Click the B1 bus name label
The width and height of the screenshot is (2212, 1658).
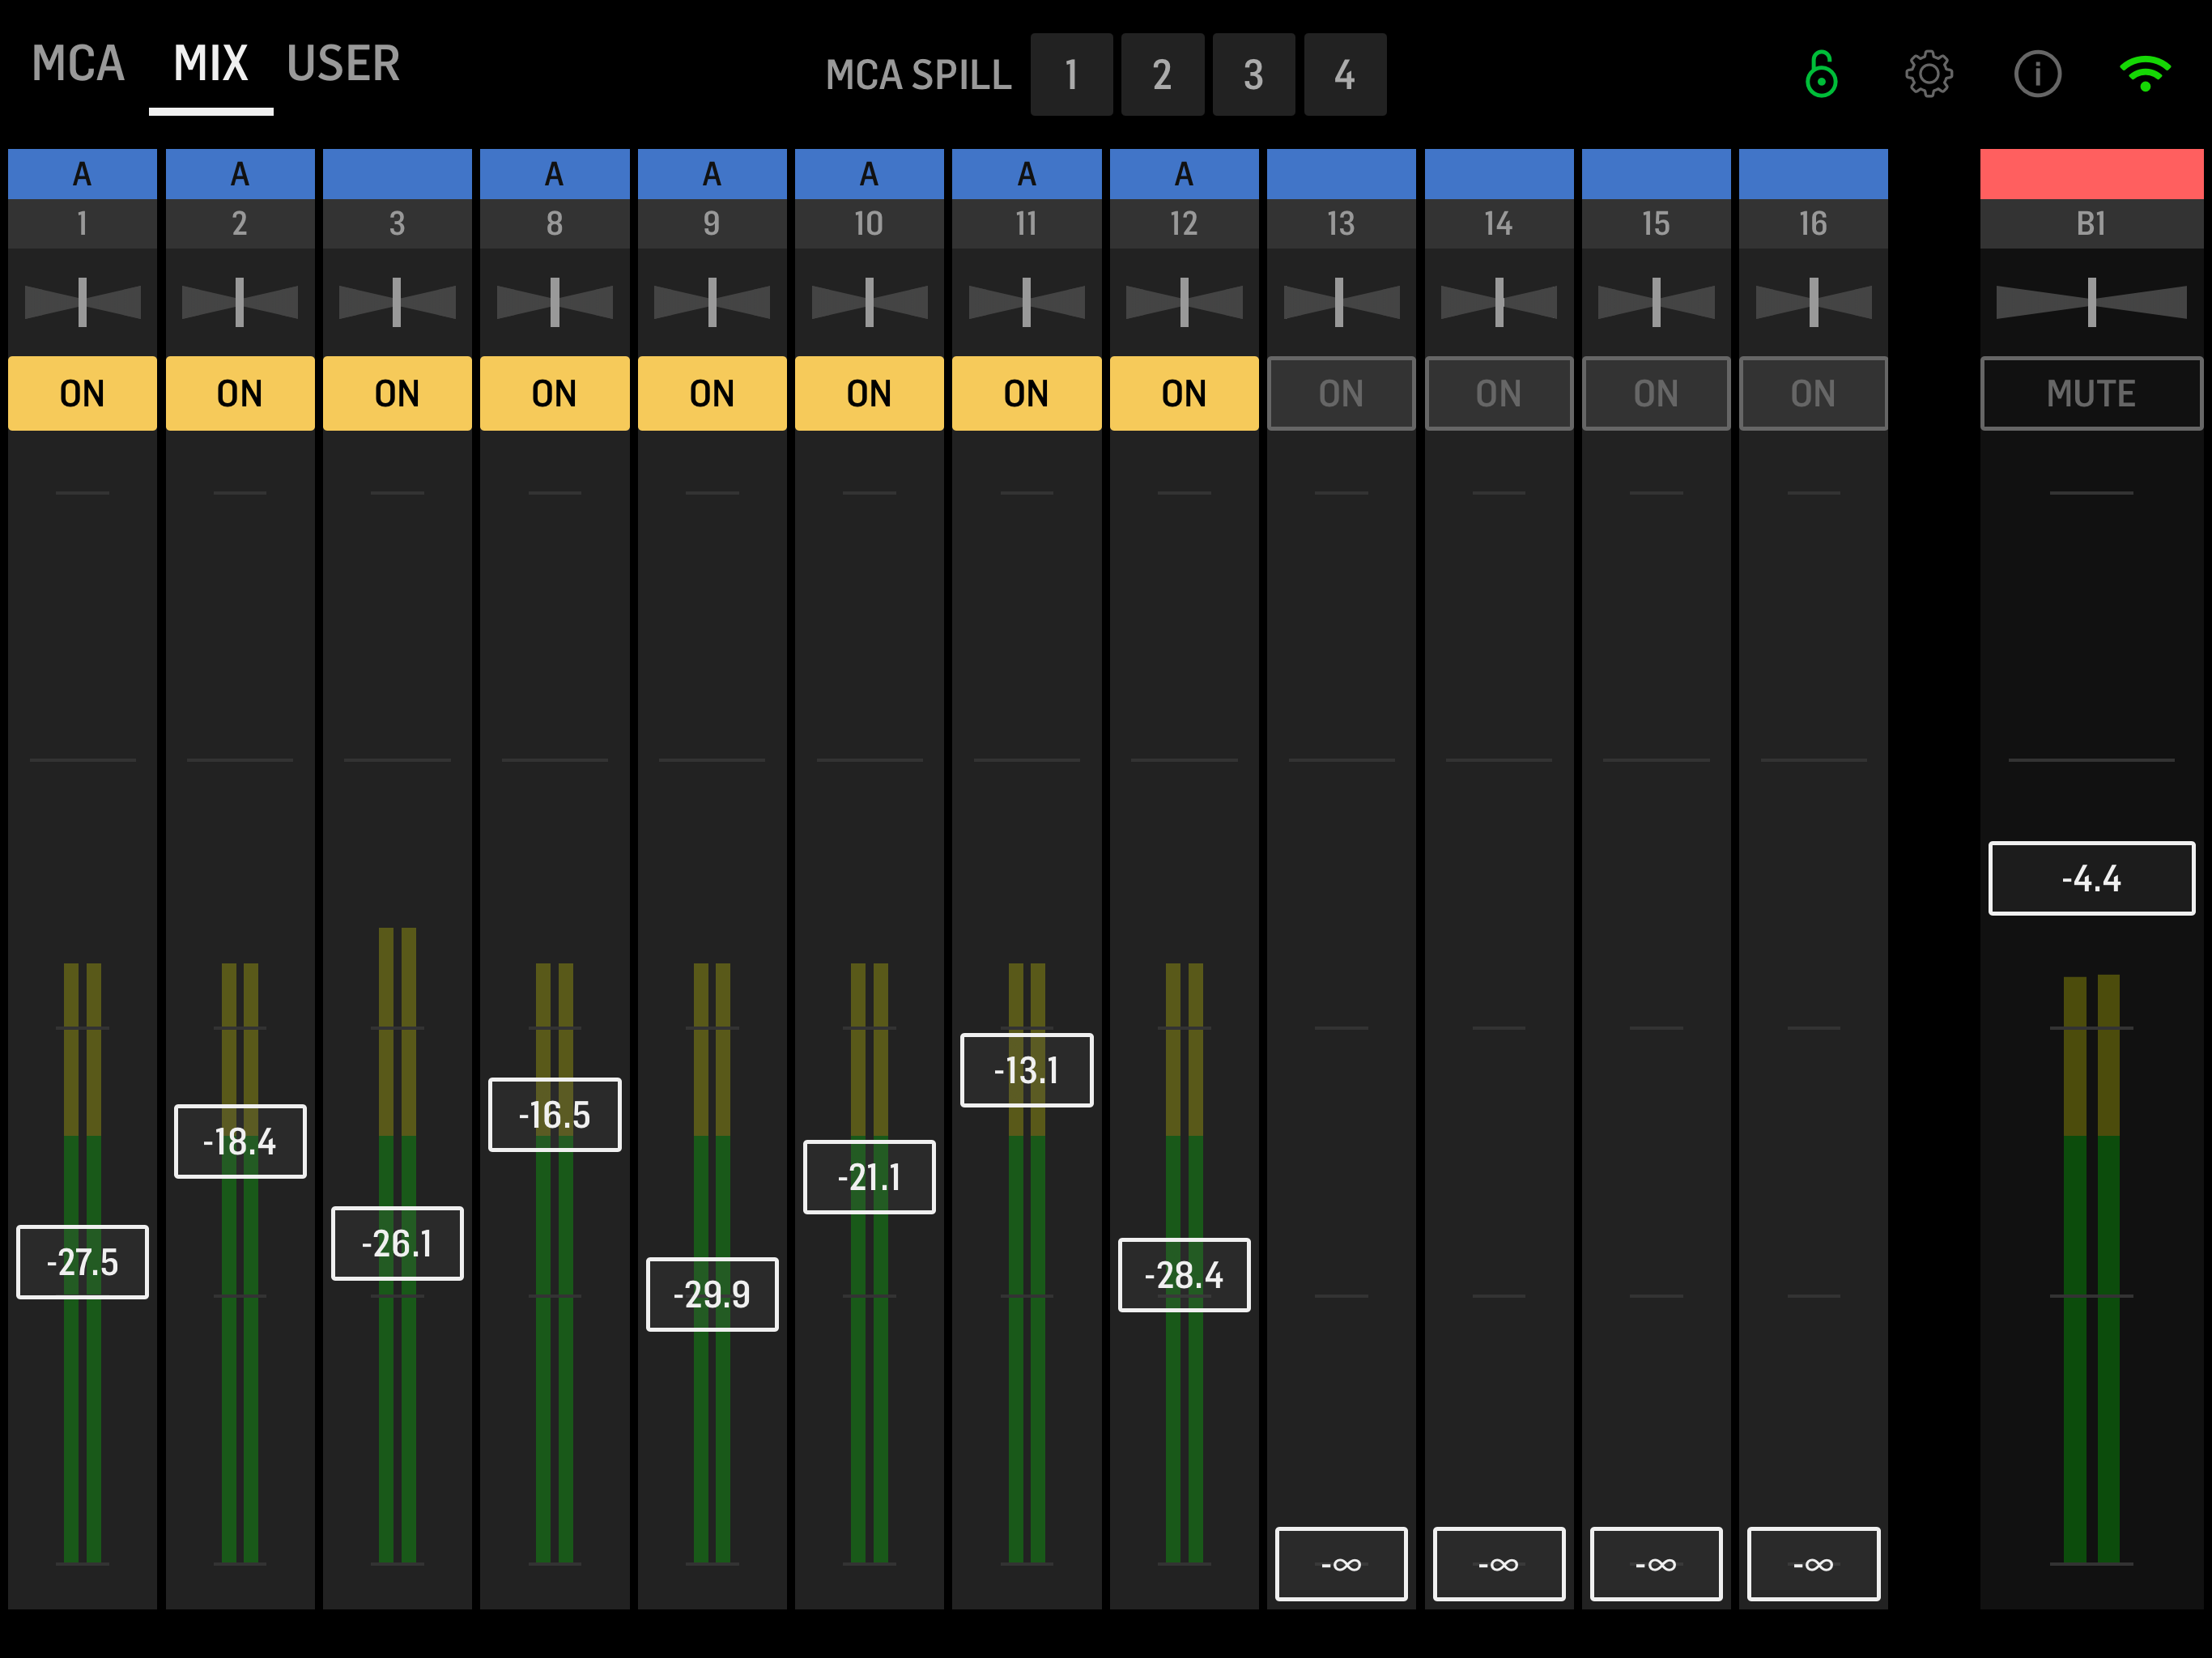2091,223
